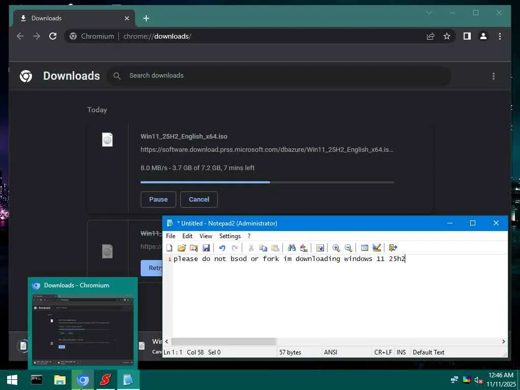Open the Edit menu in Notepad2

click(187, 236)
